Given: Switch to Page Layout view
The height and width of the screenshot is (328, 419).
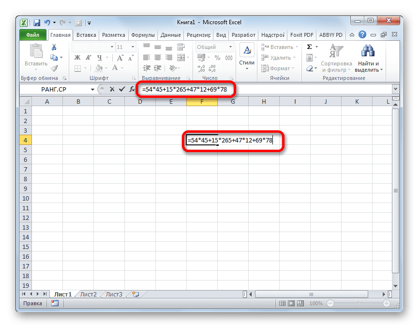Looking at the screenshot, I should click(x=291, y=303).
